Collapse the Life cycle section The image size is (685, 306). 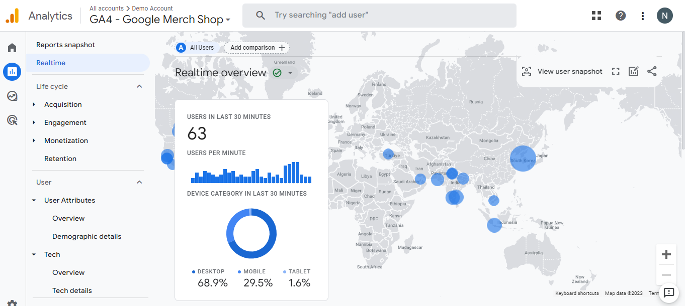139,86
